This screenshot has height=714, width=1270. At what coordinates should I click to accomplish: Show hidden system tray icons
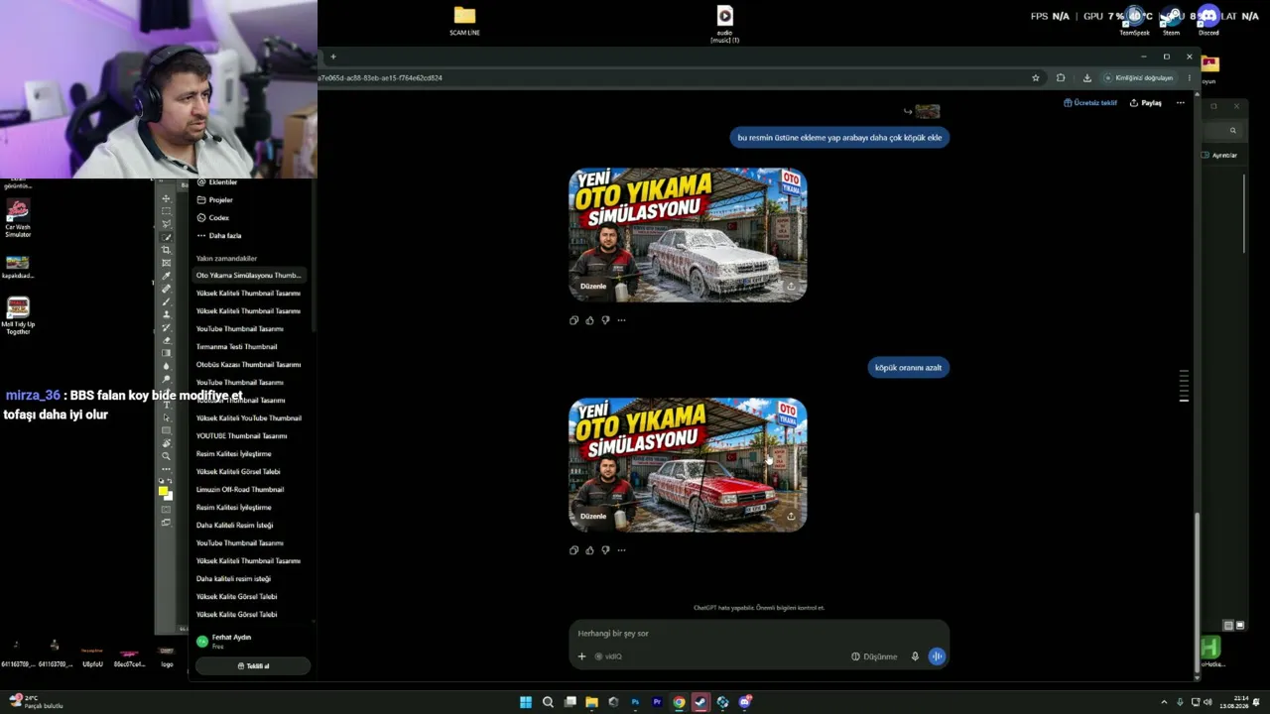tap(1164, 702)
